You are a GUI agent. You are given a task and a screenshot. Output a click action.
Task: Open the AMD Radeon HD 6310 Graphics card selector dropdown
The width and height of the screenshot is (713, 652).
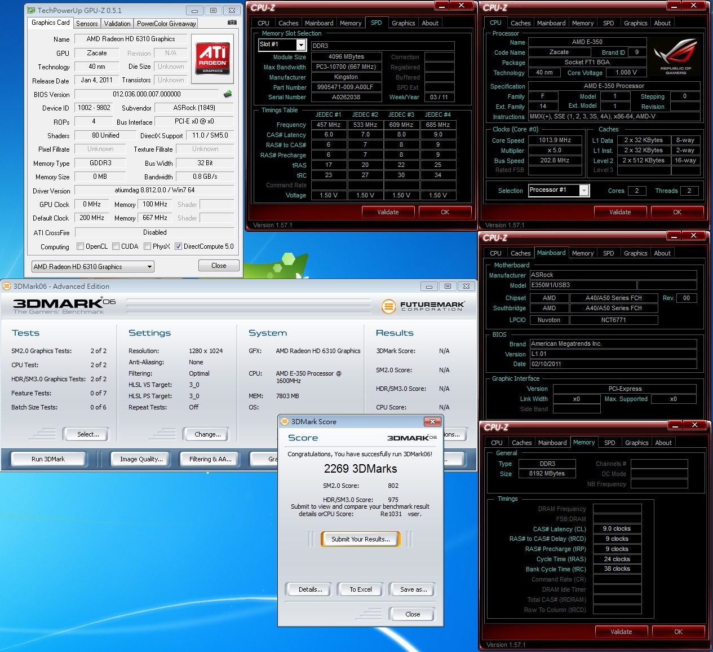[x=93, y=266]
